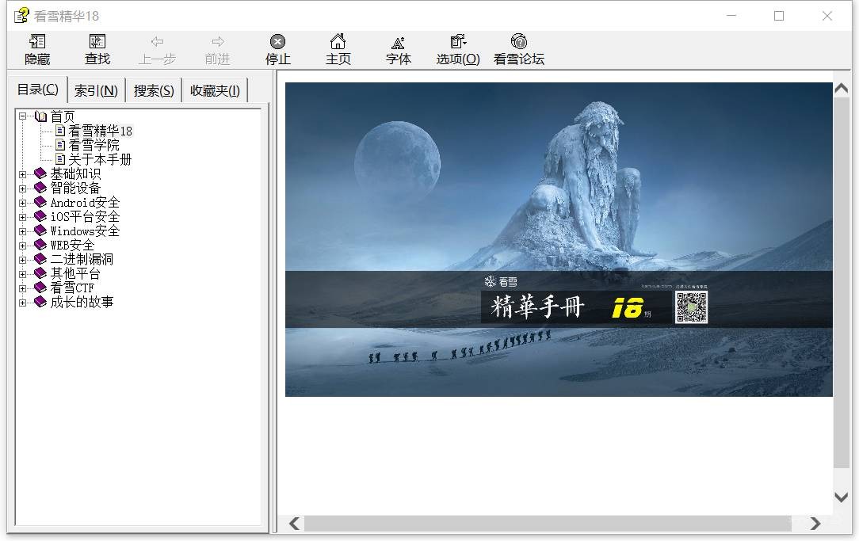Select the 基础知识 label

coord(75,173)
